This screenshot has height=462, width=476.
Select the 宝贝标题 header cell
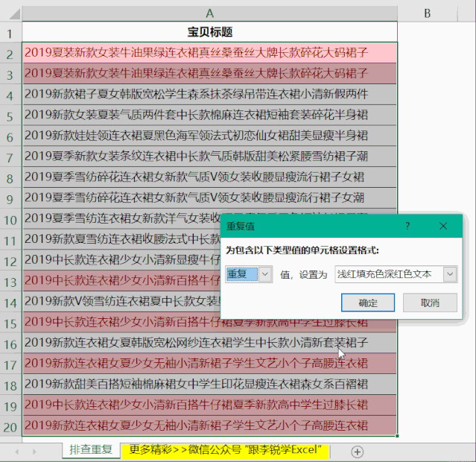pyautogui.click(x=210, y=32)
